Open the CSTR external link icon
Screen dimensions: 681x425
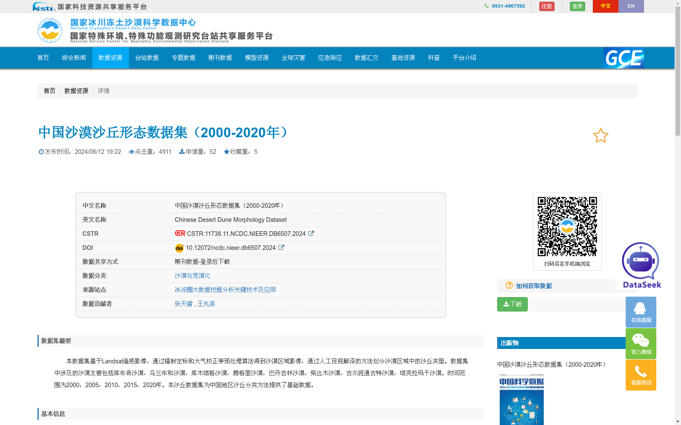[311, 233]
